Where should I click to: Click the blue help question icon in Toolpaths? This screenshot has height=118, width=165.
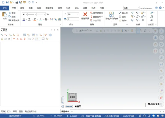click(50, 35)
